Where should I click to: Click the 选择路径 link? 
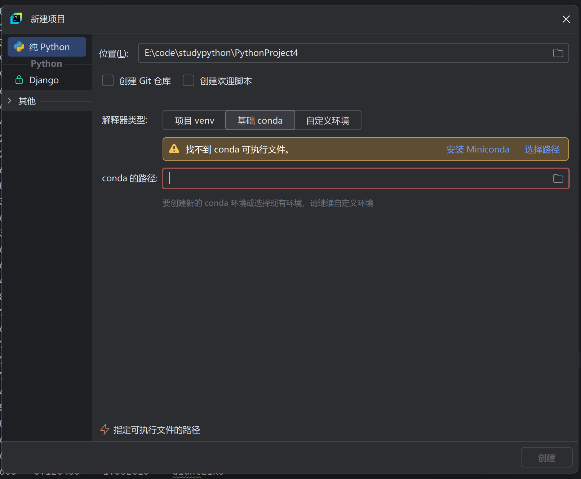click(542, 149)
